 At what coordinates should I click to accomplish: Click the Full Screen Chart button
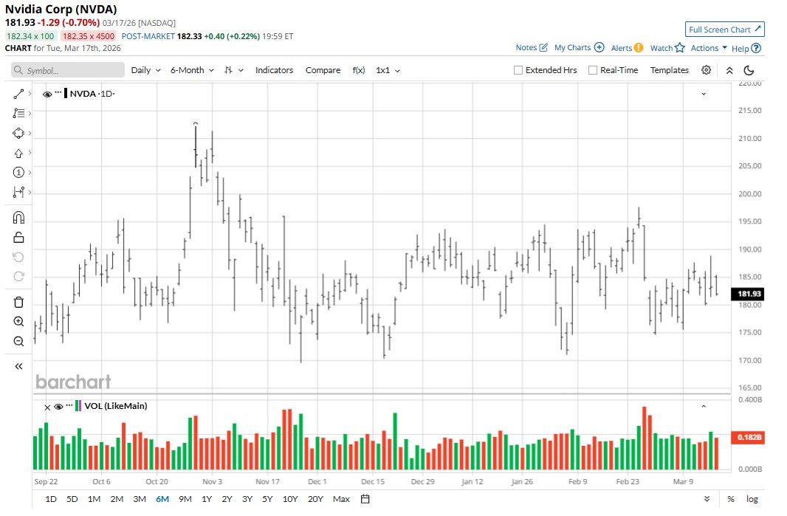point(725,30)
